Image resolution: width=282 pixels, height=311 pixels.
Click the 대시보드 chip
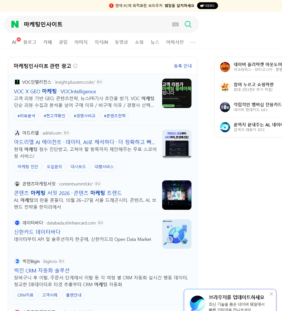[78, 167]
